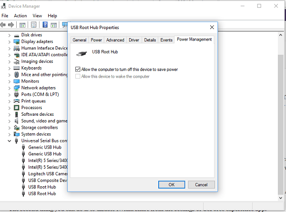The image size is (286, 212).
Task: Select the second Generic USB Hub entry
Action: [45, 154]
